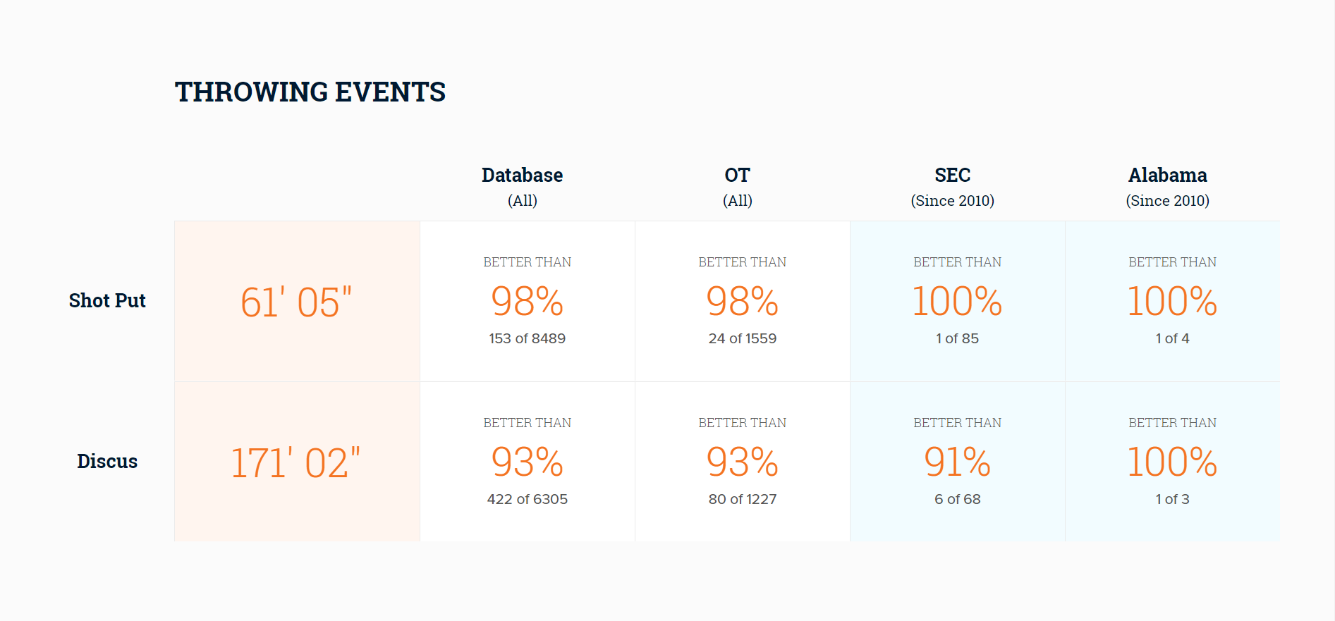Click the 93% discus Database percentile
This screenshot has width=1335, height=621.
[x=528, y=462]
